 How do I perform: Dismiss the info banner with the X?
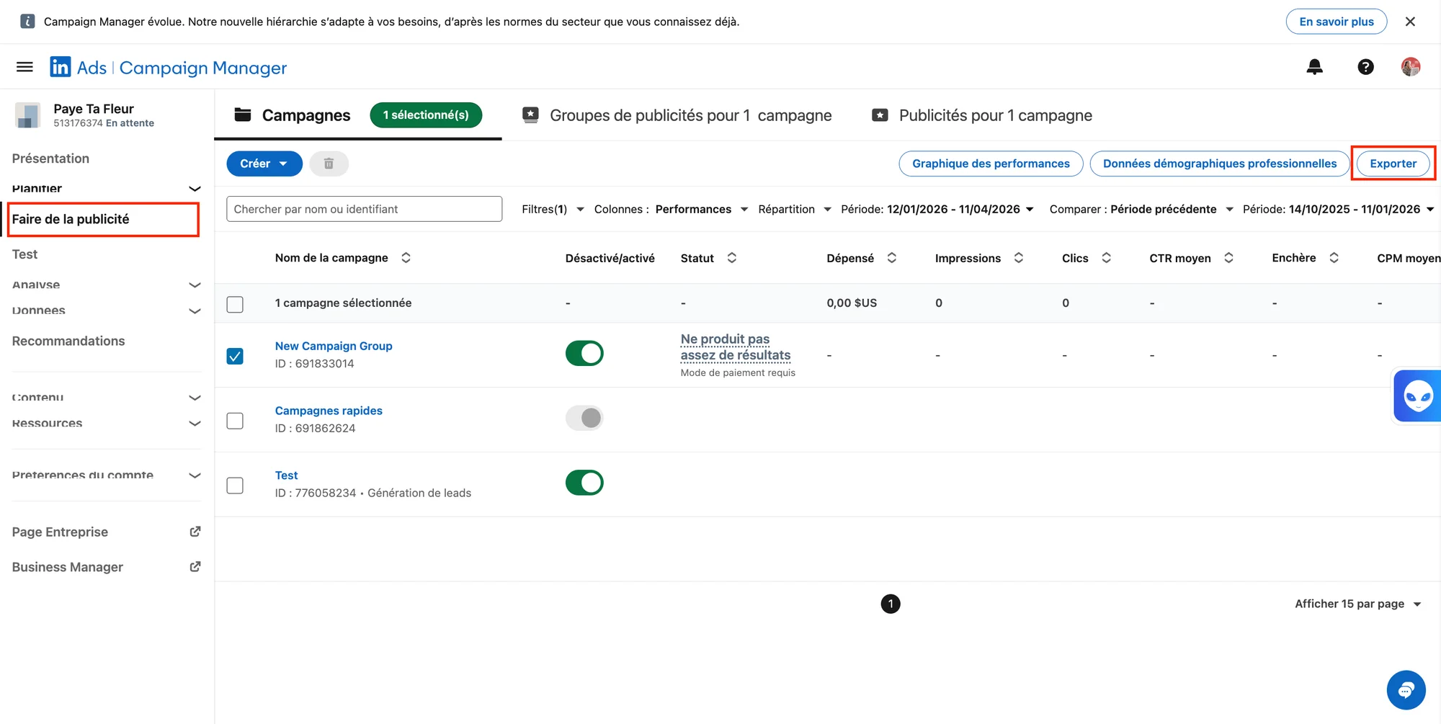coord(1410,22)
